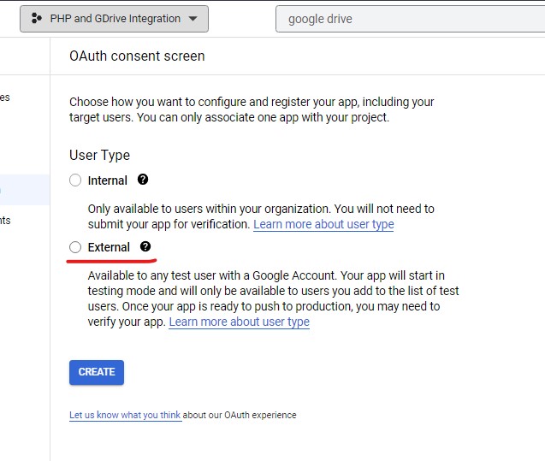The image size is (545, 461).
Task: Open the PHP and GDrive Integration project selector
Action: (114, 19)
